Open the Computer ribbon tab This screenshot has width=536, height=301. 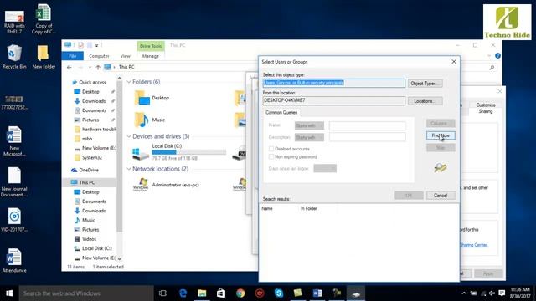click(99, 56)
